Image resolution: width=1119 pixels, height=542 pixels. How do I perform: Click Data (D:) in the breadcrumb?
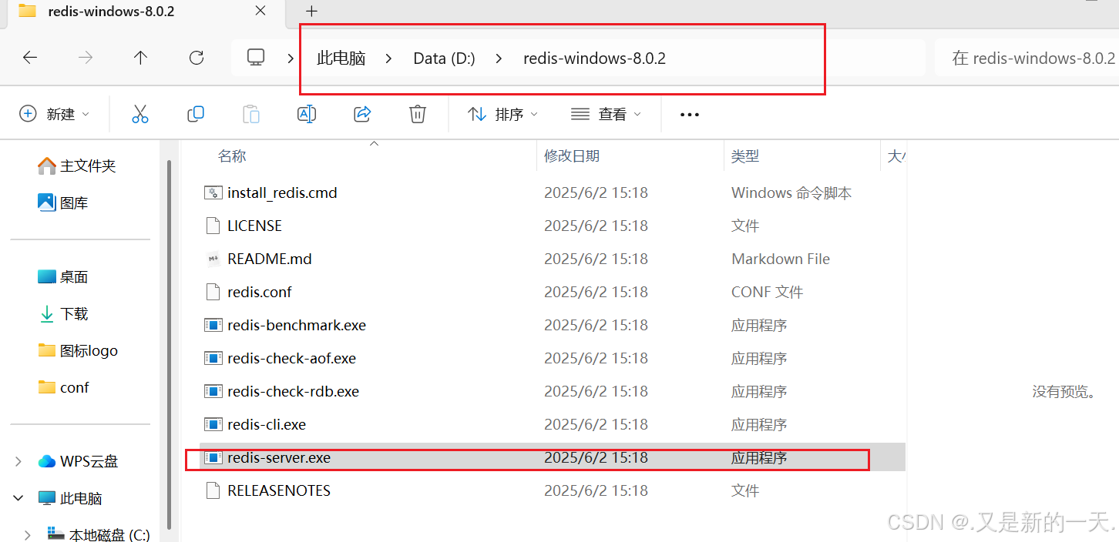444,59
